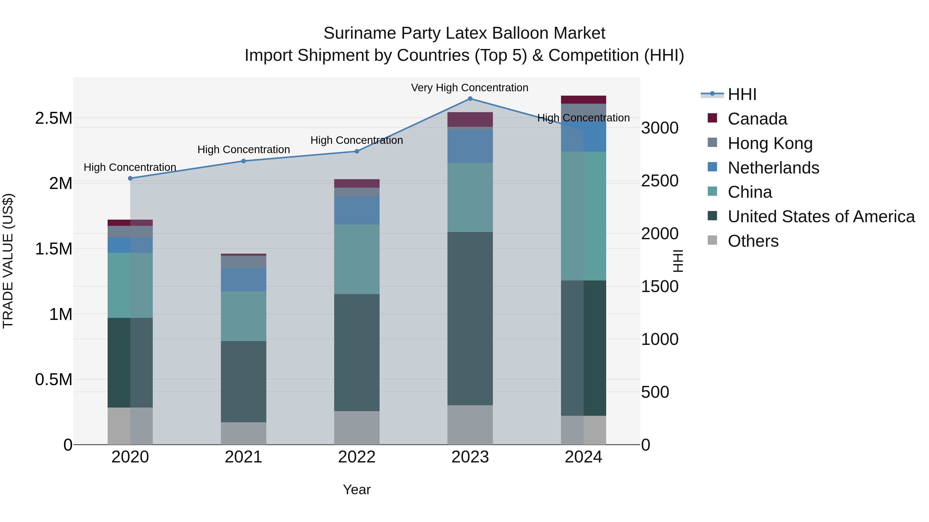This screenshot has height=522, width=929.
Task: Click the 'Year' axis title
Action: click(357, 490)
